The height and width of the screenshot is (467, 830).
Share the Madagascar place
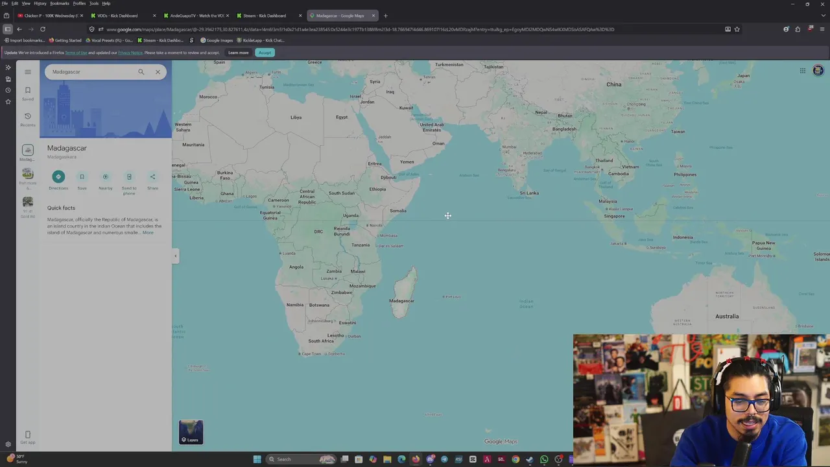click(x=152, y=176)
